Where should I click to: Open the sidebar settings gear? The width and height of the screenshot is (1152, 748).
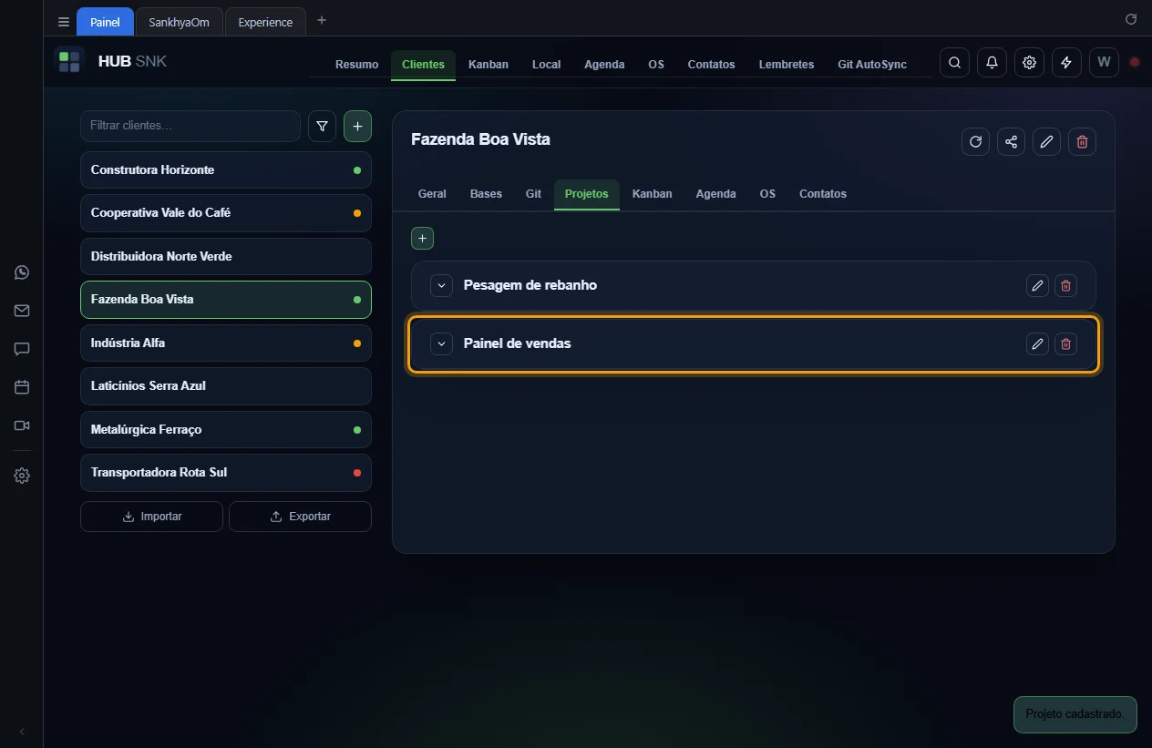click(22, 476)
